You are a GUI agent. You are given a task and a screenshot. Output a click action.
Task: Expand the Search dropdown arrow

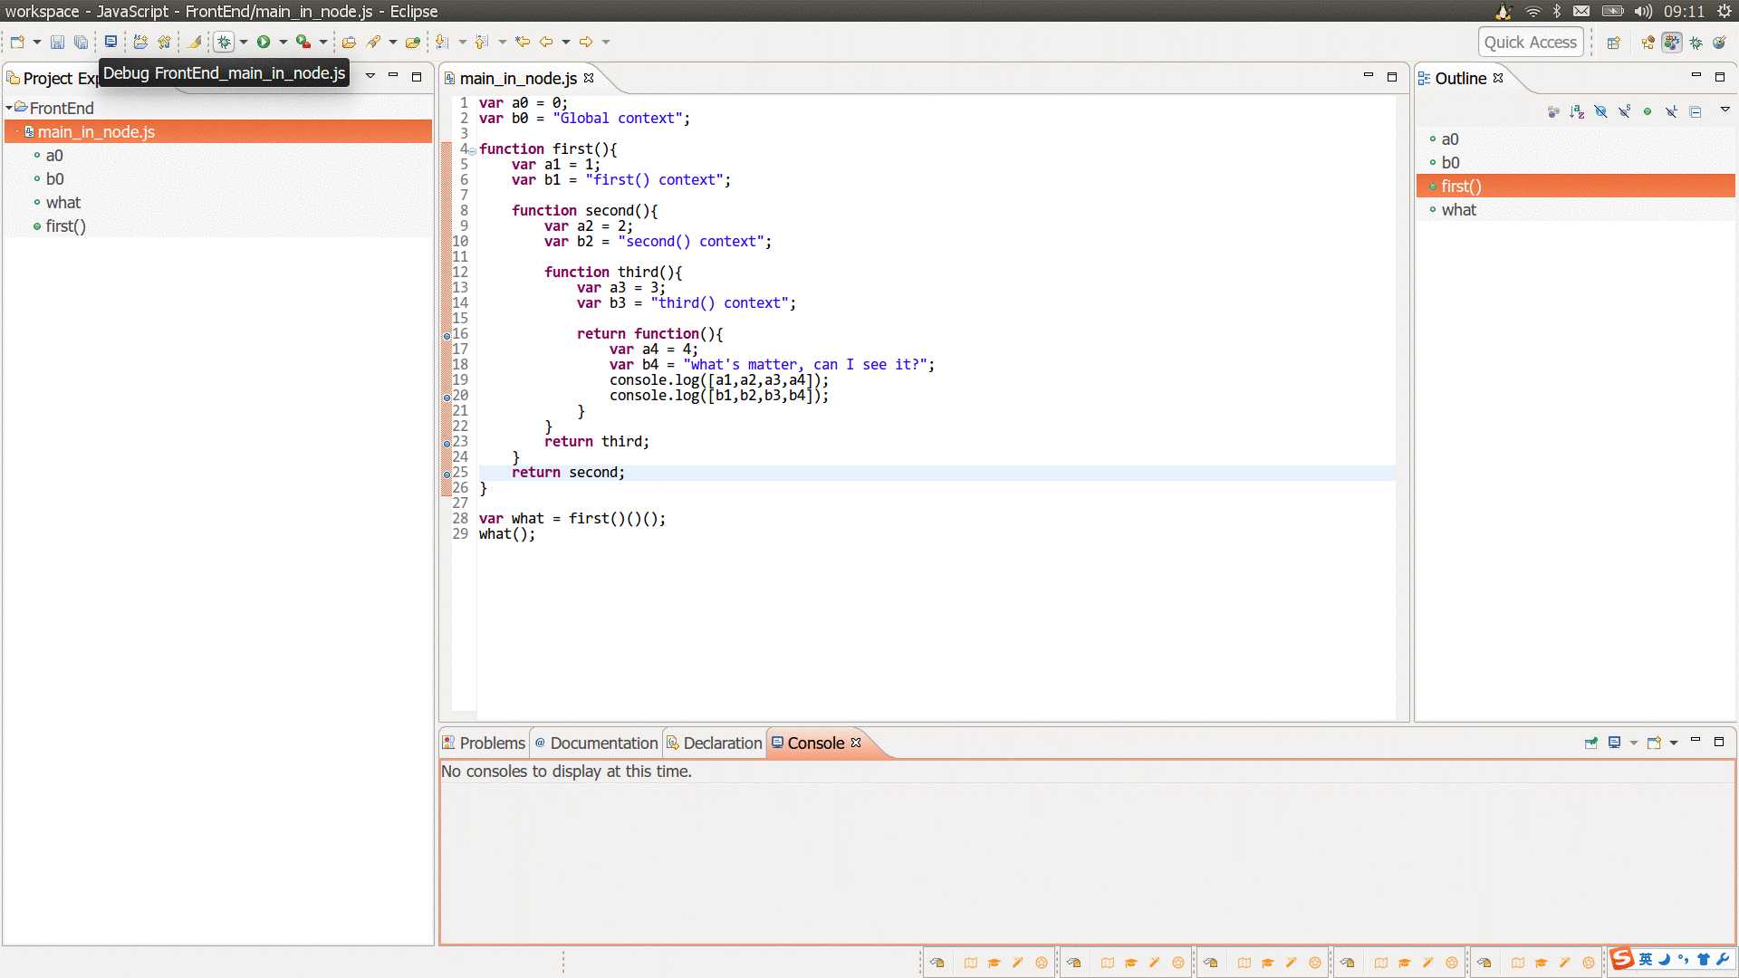(x=393, y=42)
